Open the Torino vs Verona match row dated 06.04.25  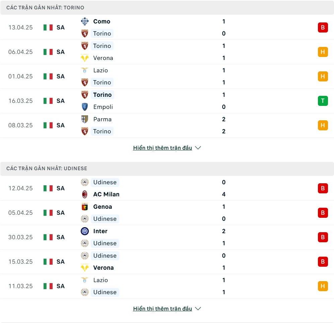[x=167, y=52]
